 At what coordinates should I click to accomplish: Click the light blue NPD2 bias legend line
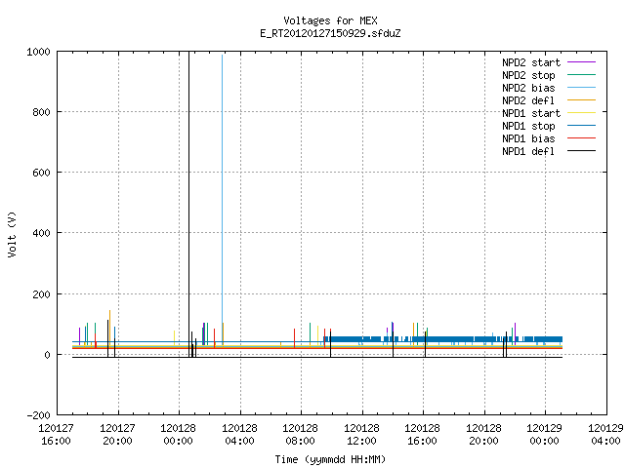581,88
